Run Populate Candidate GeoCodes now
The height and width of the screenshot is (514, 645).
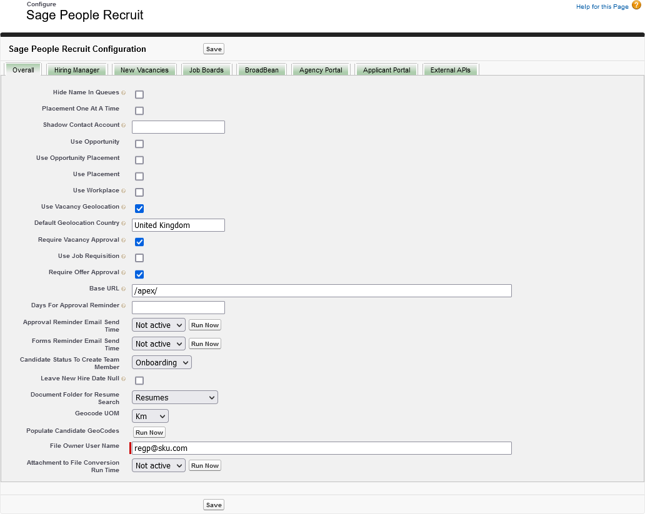pyautogui.click(x=149, y=432)
